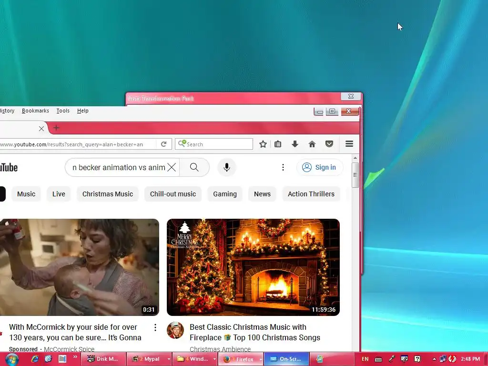Show hidden system tray icons arrow

434,359
